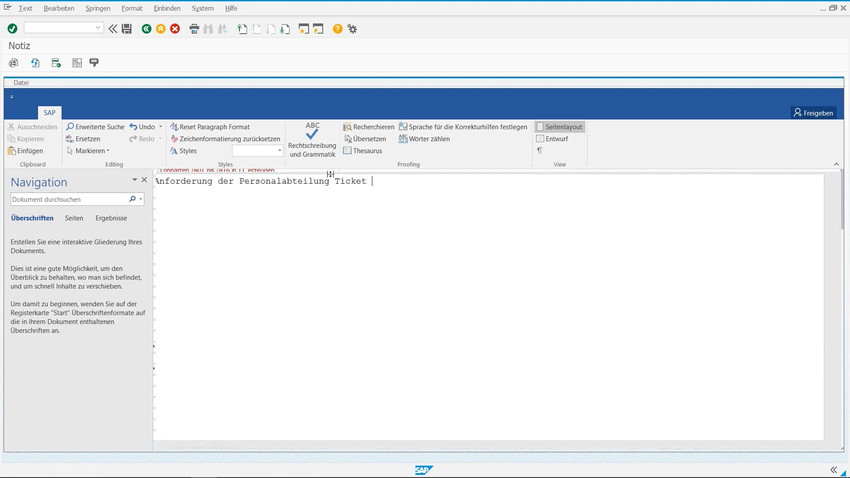
Task: Open Customize Local Layout gear icon
Action: pos(352,29)
